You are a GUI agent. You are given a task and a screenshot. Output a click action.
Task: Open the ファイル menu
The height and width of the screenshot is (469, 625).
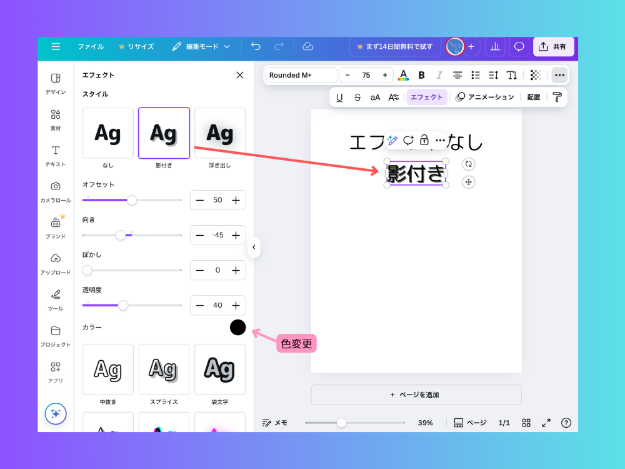[x=91, y=46]
